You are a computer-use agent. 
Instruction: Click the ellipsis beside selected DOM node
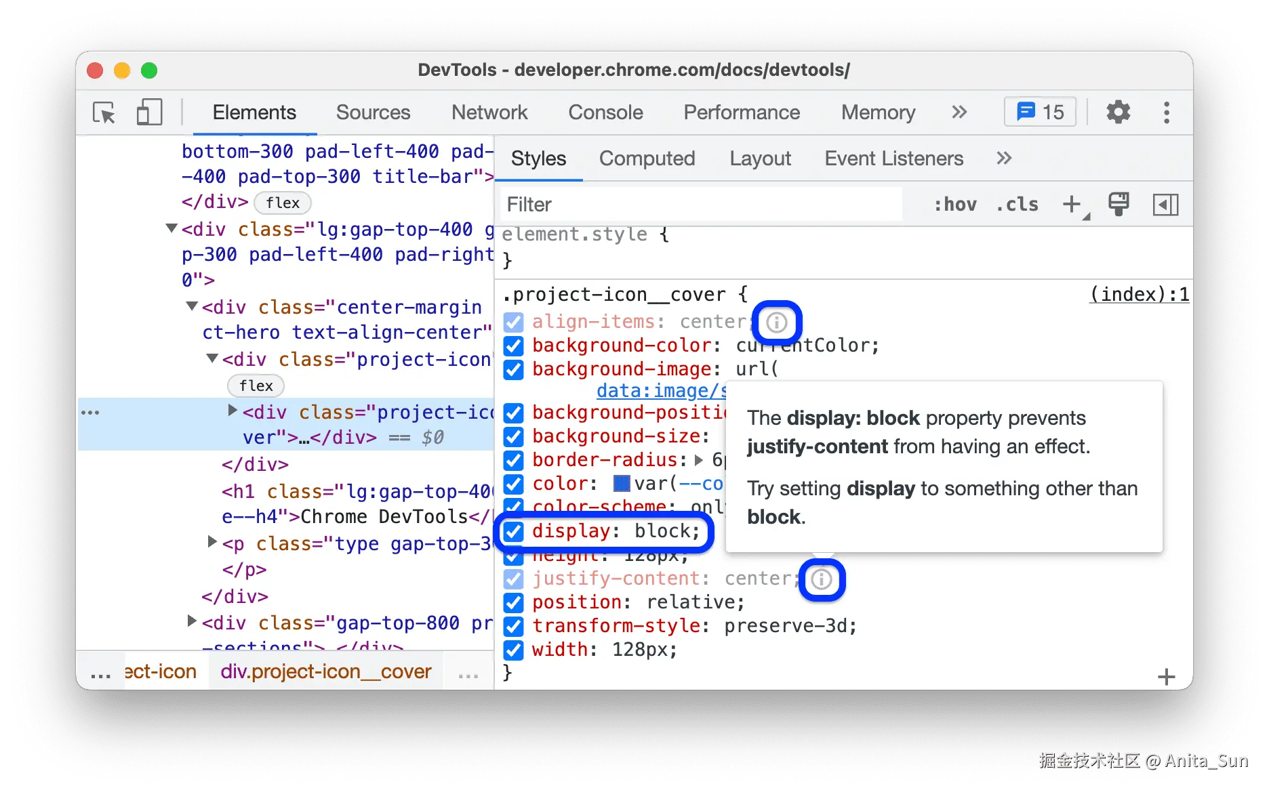pos(90,413)
